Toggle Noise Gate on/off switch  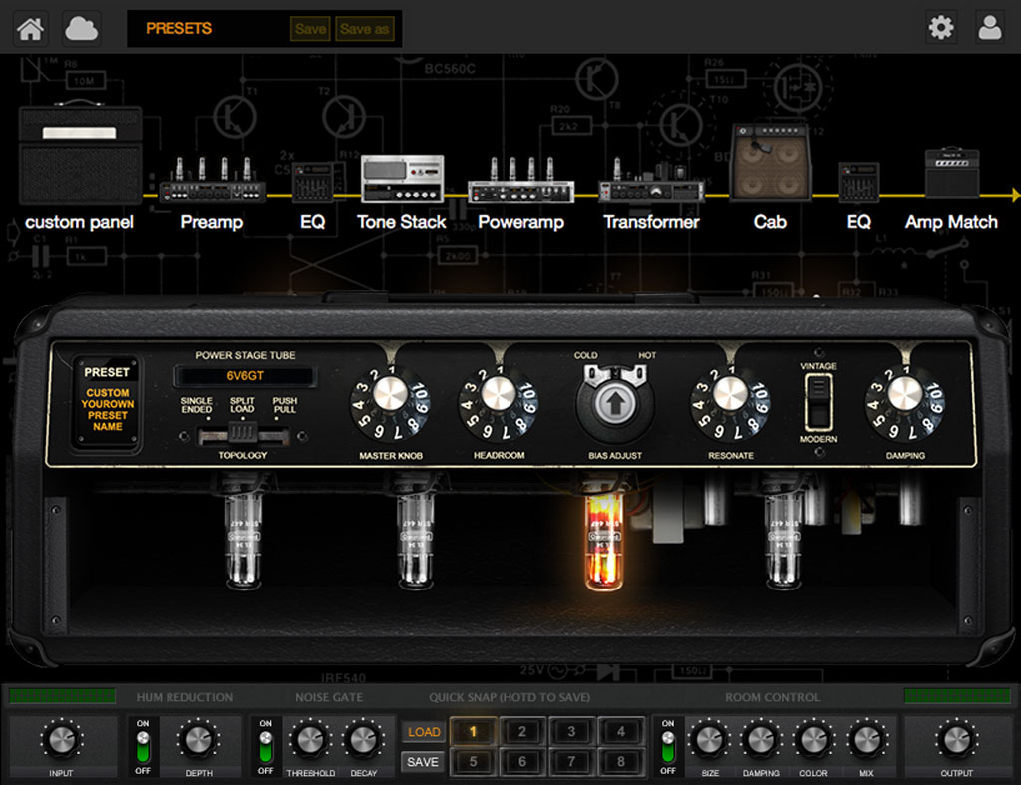click(265, 746)
